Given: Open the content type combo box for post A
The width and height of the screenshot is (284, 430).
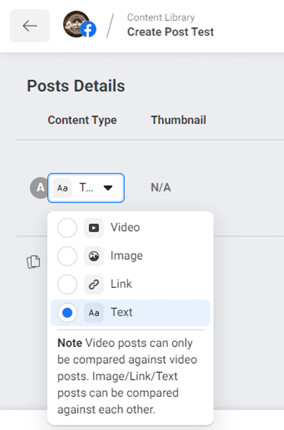Looking at the screenshot, I should [86, 188].
